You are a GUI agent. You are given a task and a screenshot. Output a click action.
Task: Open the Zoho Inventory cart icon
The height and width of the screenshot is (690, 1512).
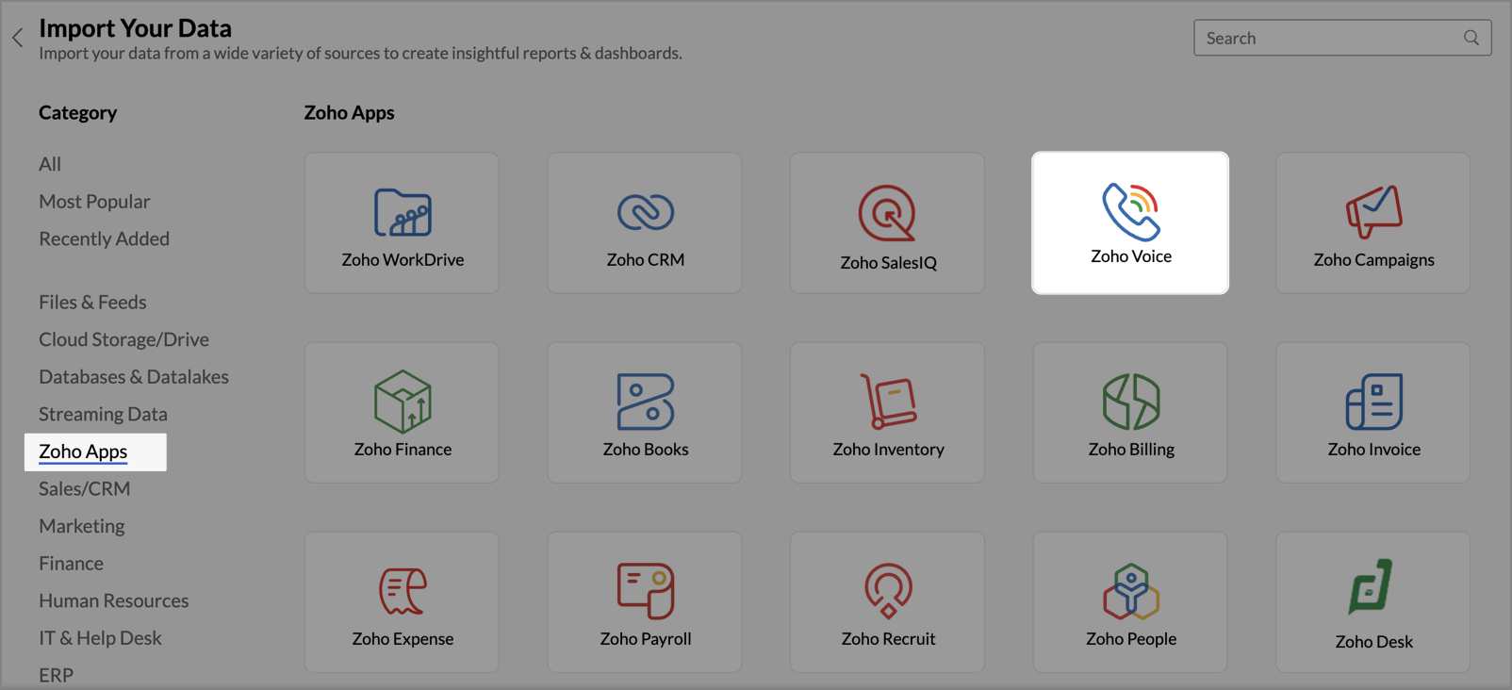click(x=888, y=401)
